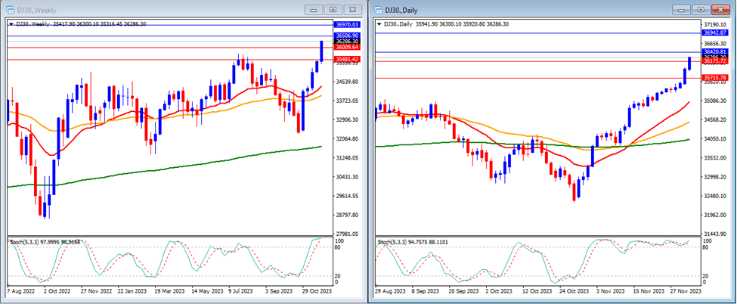Click the 36286.30 current price label on Weekly chart
Screen dimensions: 737x304
coord(347,42)
